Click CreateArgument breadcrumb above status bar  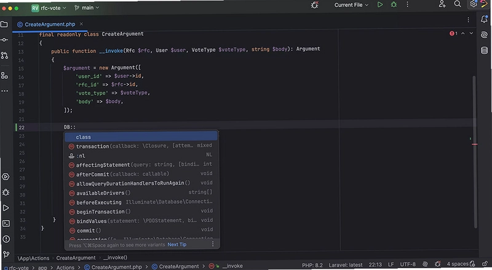pos(76,258)
